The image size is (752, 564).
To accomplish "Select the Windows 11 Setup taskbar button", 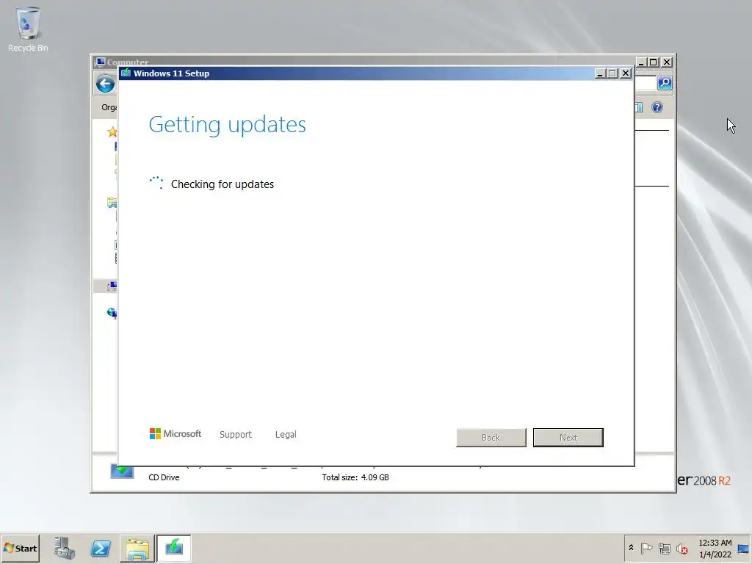I will (173, 548).
